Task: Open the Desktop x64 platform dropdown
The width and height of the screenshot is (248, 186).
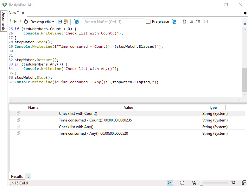Action: pos(42,22)
